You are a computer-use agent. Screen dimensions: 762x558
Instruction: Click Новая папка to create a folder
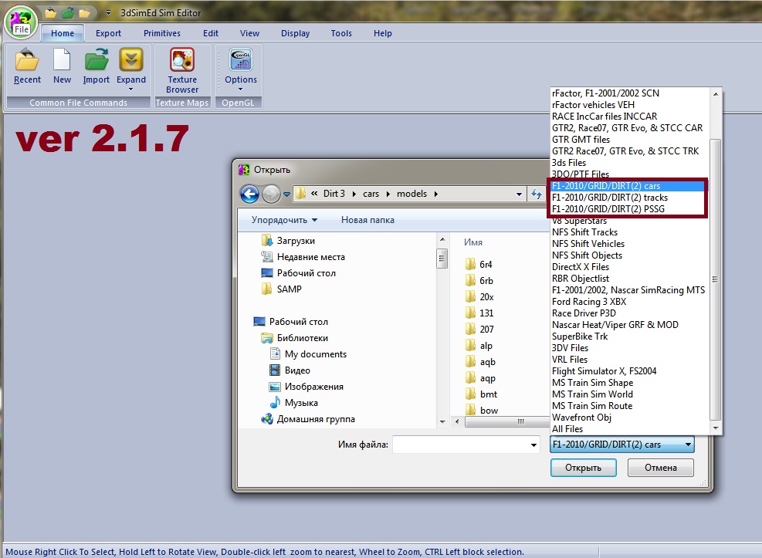click(x=367, y=220)
